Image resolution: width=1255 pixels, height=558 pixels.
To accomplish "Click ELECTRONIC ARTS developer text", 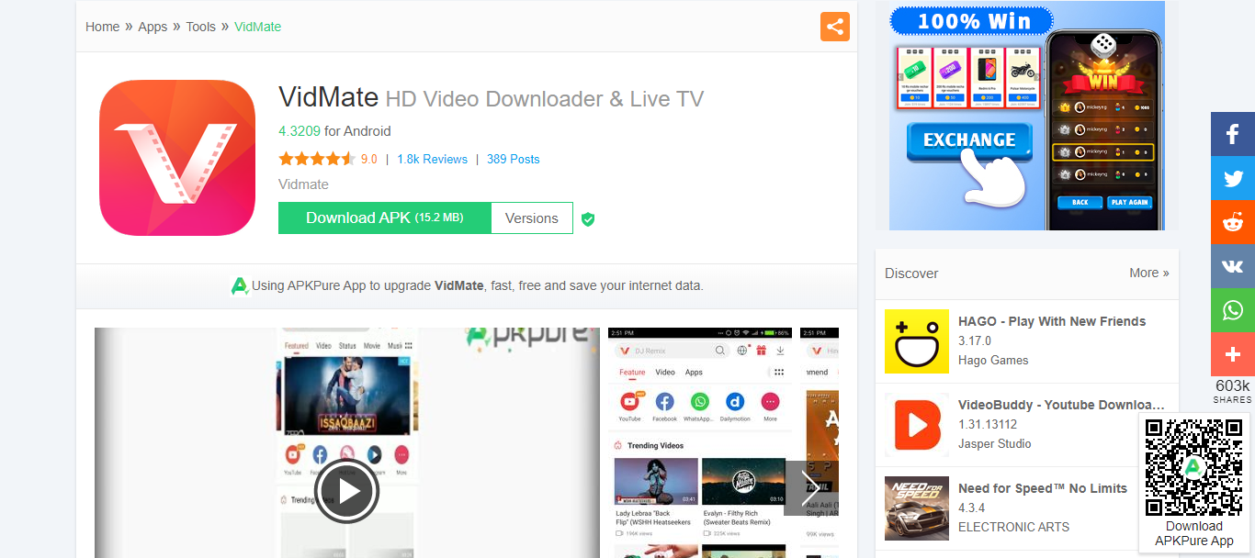I will pyautogui.click(x=1014, y=528).
